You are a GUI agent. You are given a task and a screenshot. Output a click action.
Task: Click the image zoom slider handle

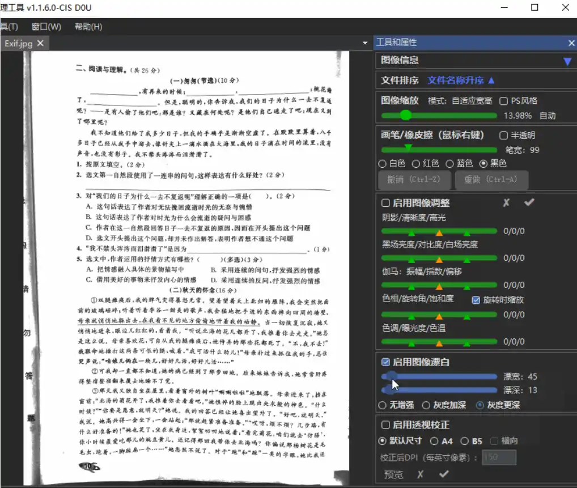point(405,115)
